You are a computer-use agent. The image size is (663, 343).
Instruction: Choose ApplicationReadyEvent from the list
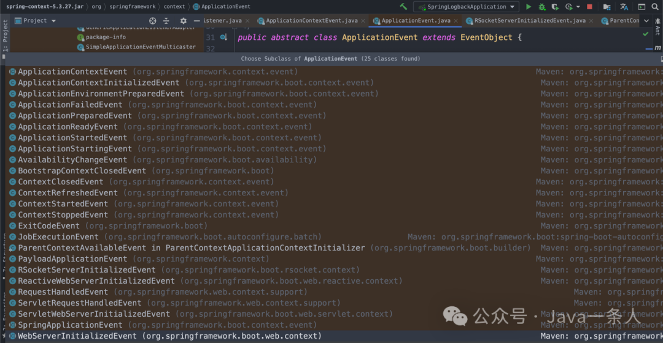tap(68, 127)
